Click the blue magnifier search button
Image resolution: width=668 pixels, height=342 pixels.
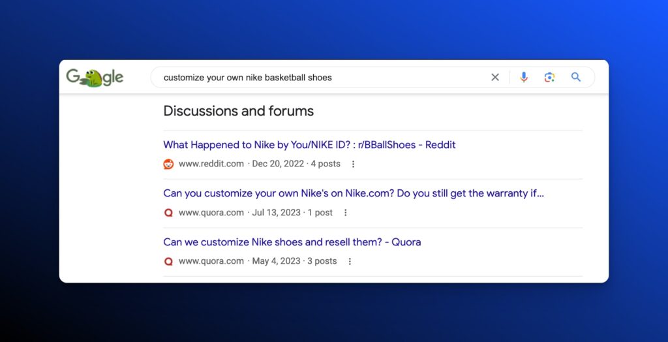tap(576, 77)
